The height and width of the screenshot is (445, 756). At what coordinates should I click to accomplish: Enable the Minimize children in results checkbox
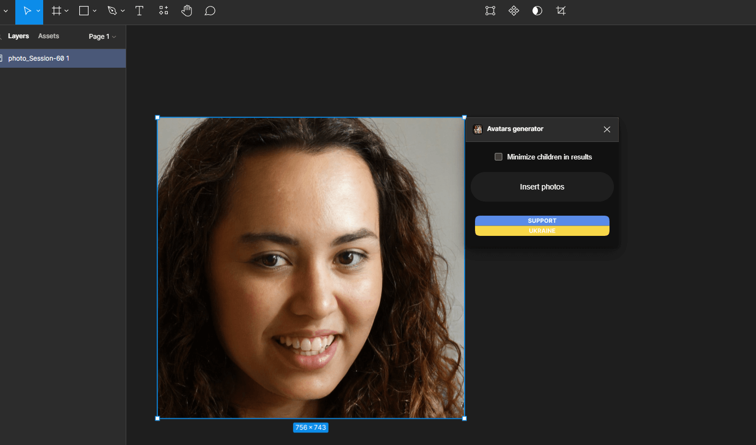(498, 157)
